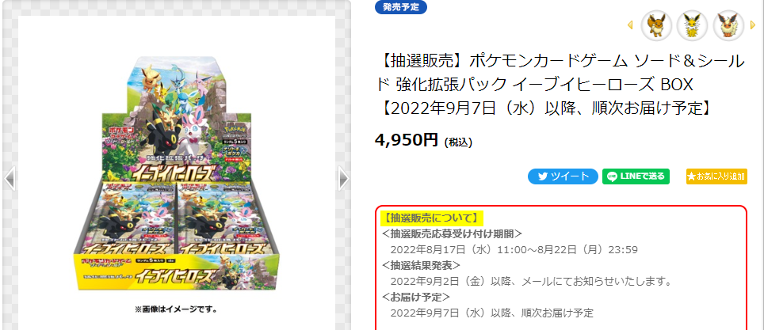The image size is (764, 330).
Task: Select the Jolteon character icon
Action: [x=693, y=25]
